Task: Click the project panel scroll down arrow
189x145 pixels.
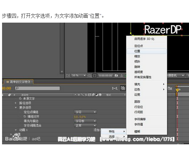Action: 62,72
